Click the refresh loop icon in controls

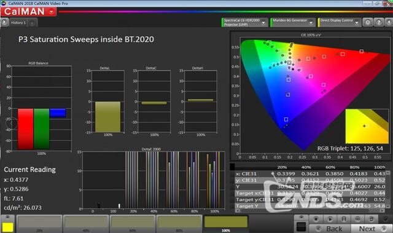(x=372, y=219)
